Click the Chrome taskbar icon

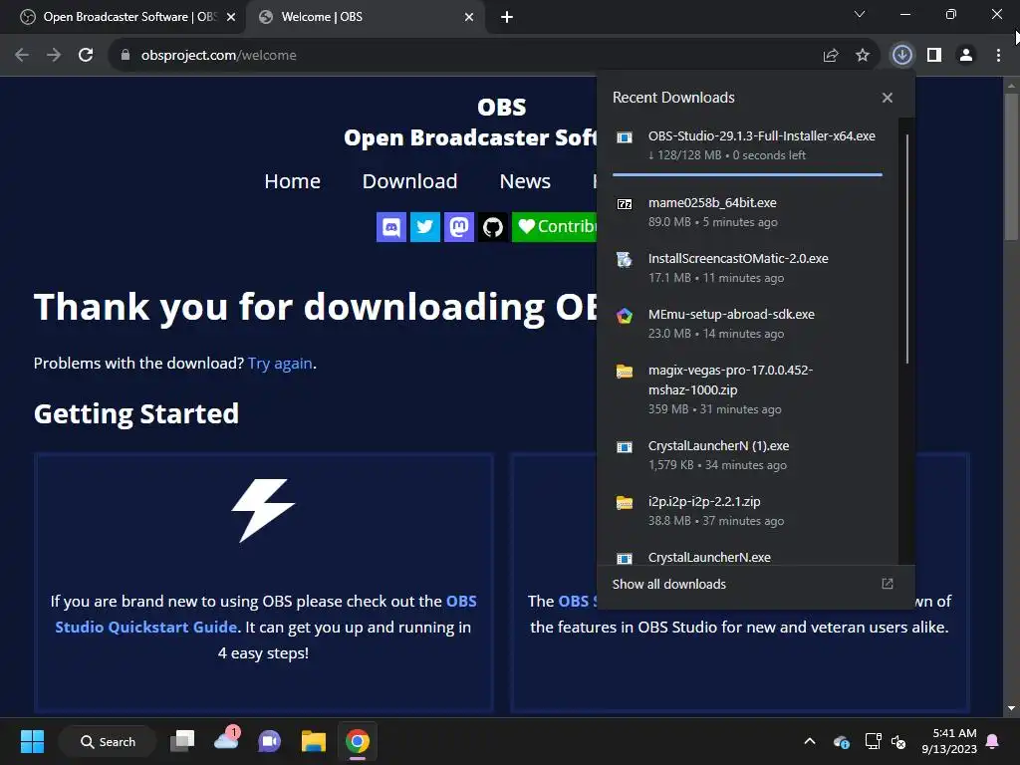[x=358, y=741]
